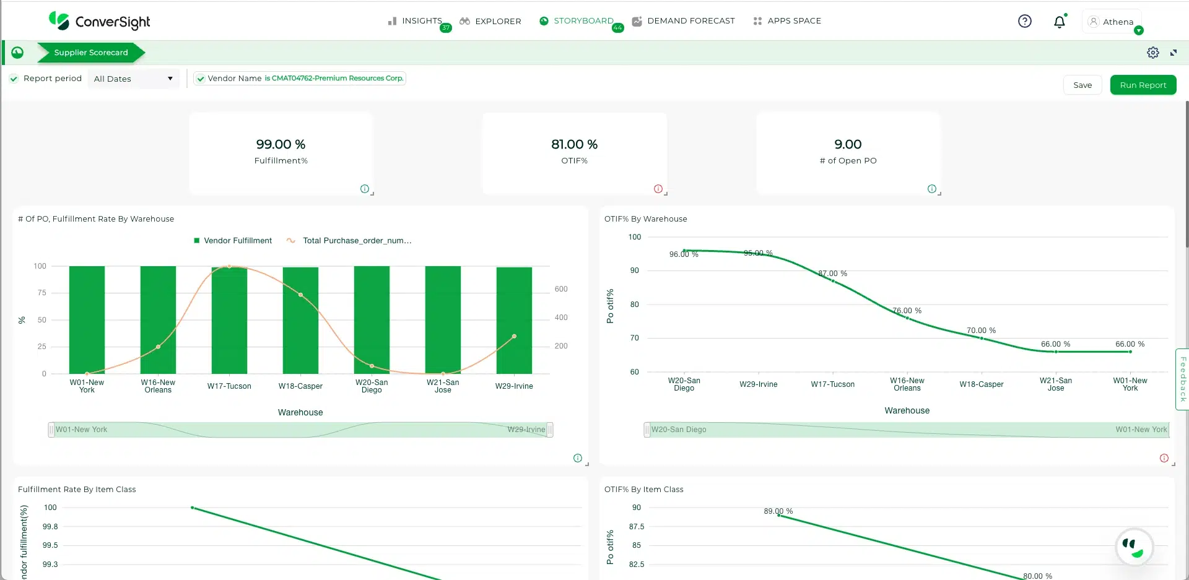Show info icon on OTIF% card
This screenshot has width=1189, height=580.
pyautogui.click(x=658, y=189)
